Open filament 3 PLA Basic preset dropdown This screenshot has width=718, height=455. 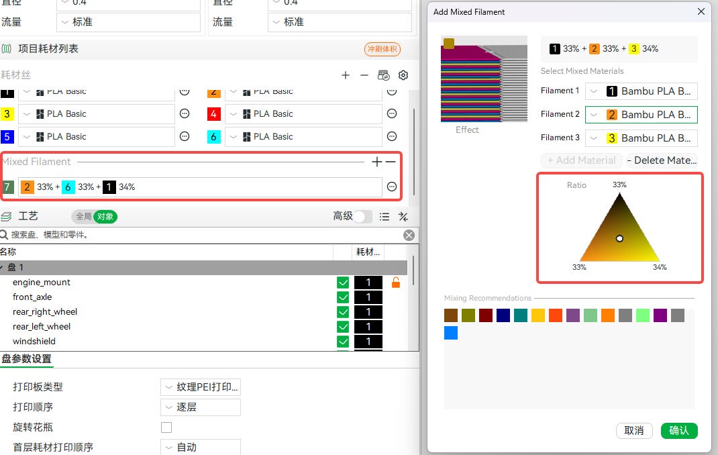click(97, 113)
